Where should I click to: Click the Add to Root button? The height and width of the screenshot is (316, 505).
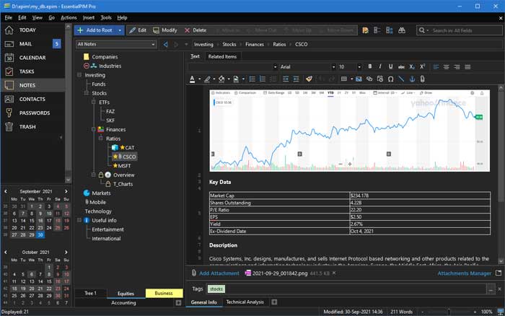coord(96,30)
